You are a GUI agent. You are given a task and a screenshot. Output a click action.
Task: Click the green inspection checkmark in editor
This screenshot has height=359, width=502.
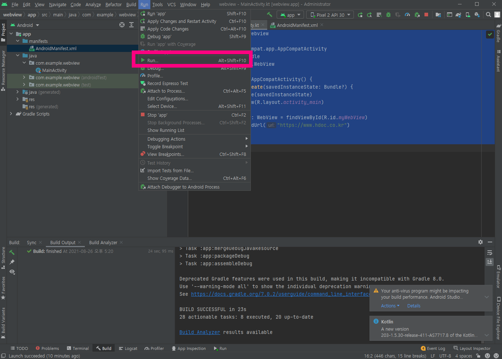click(490, 35)
